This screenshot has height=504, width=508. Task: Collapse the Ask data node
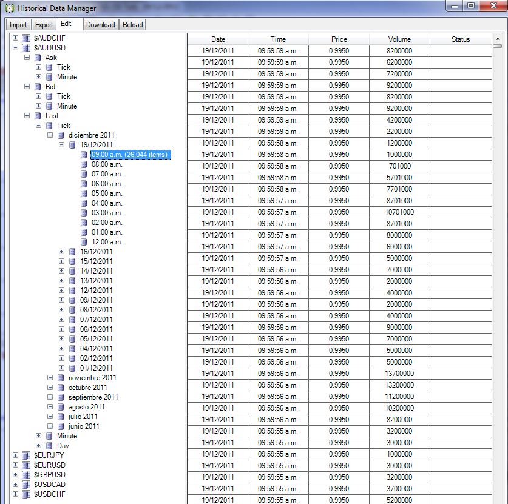point(27,57)
